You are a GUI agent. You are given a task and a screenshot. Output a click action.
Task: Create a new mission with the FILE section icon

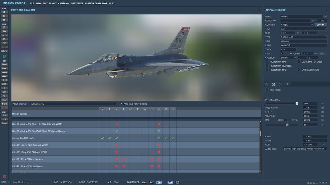pyautogui.click(x=4, y=12)
